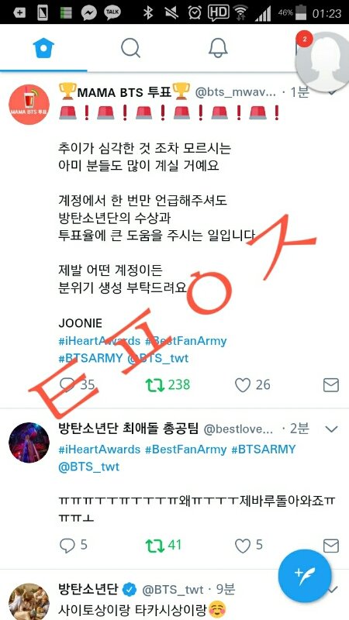Open the floating user profile avatar
Screen dimensions: 349x620
322,62
